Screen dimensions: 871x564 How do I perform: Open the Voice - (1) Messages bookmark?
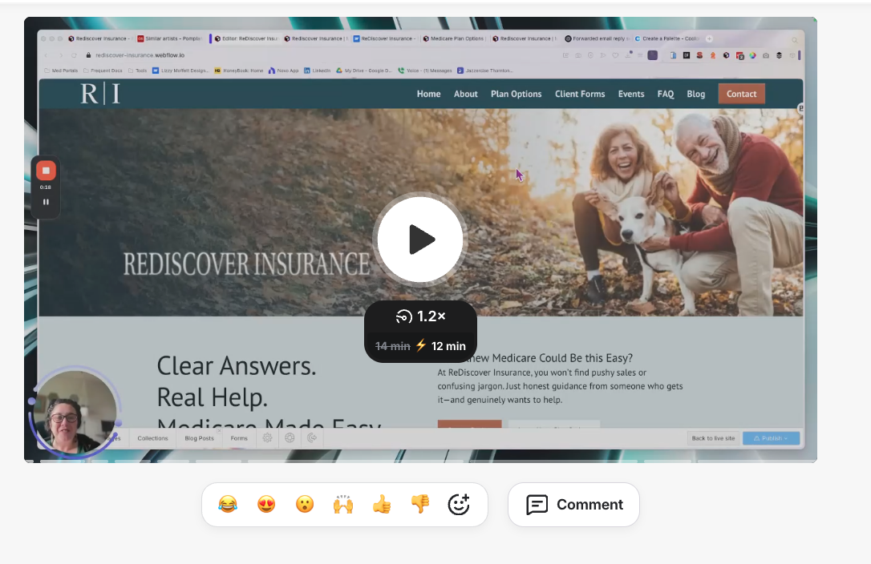(425, 70)
